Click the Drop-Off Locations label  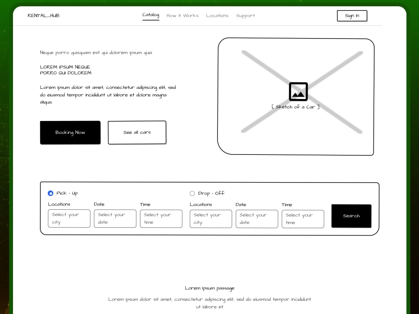[201, 204]
